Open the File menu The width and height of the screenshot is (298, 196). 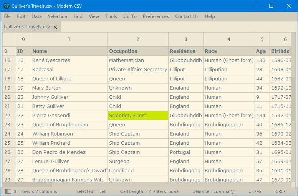(x=7, y=16)
